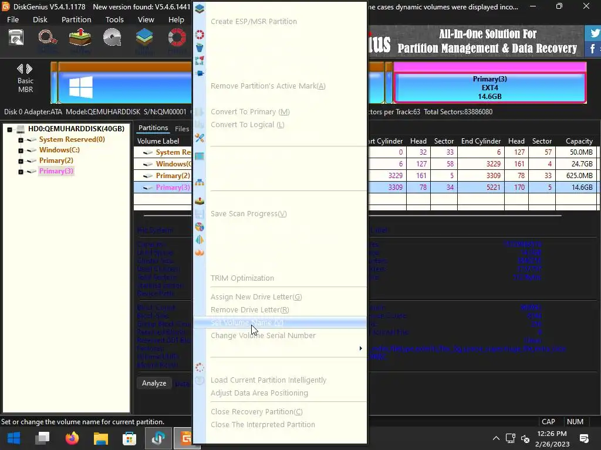Open Partition Recovery magnifier toolbar icon

(x=48, y=38)
